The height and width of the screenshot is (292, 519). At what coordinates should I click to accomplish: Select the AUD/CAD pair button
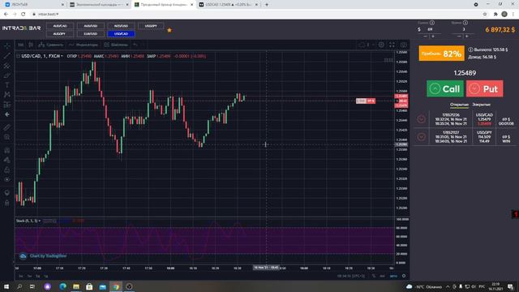[60, 26]
